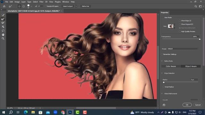205x115 pixels.
Task: Open Windows taskbar search
Action: (11, 112)
